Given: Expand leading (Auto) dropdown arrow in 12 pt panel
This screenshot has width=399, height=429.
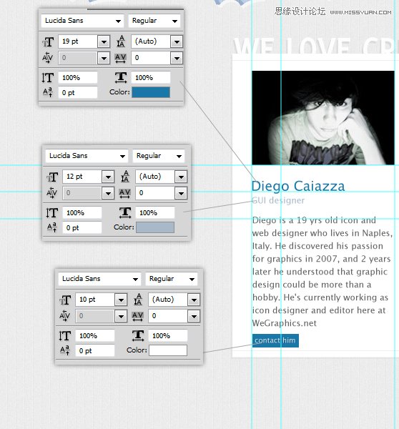Looking at the screenshot, I should pyautogui.click(x=181, y=177).
